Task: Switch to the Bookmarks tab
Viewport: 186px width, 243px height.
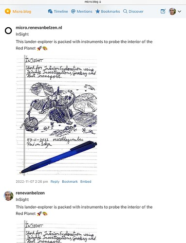Action: [108, 11]
